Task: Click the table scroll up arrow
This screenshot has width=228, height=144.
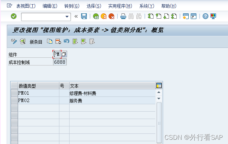Action: [159, 92]
